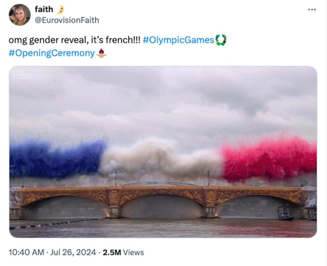The image size is (327, 266).
Task: Open the bridge smoke photo
Action: point(163,152)
